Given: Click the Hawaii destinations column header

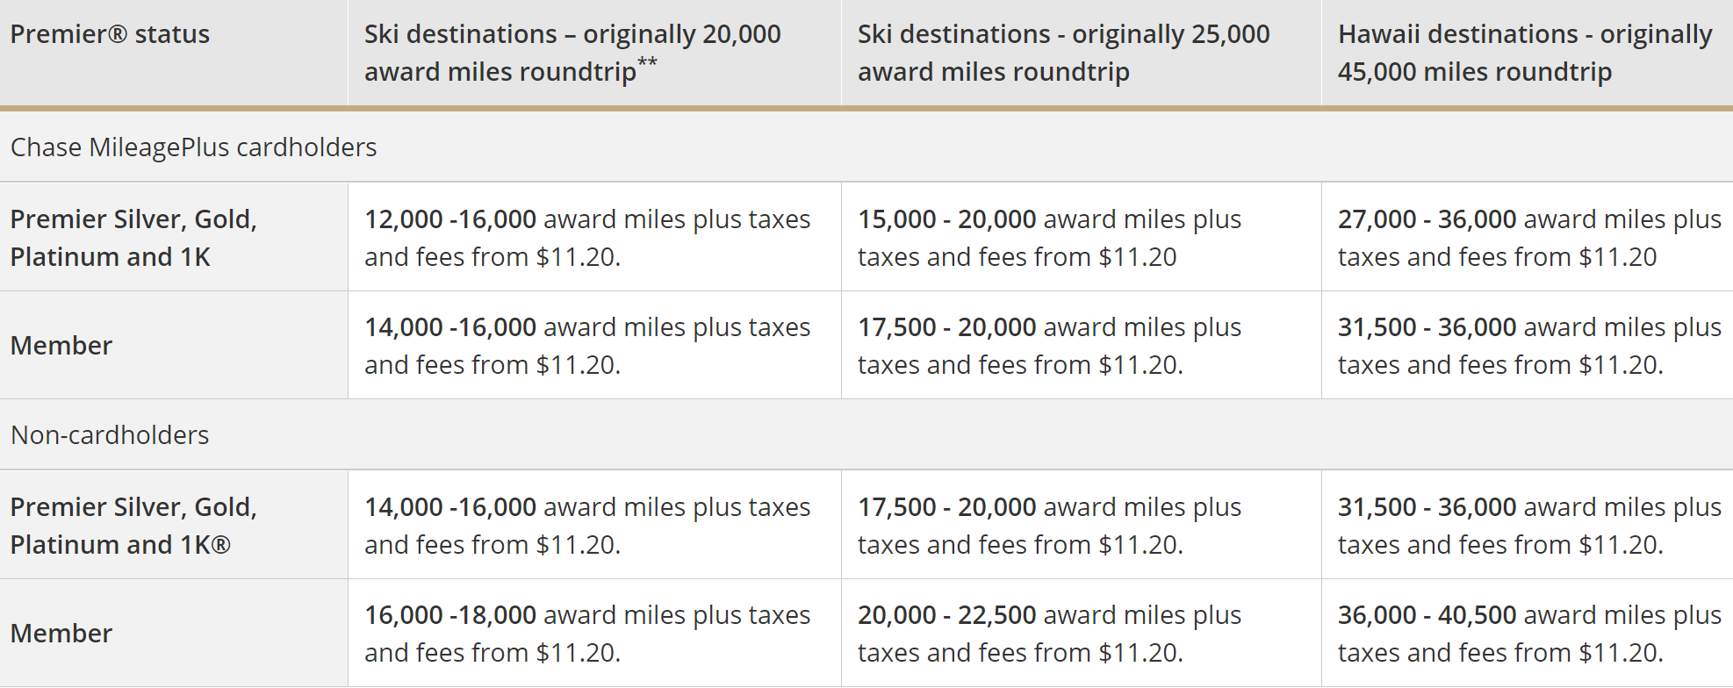Looking at the screenshot, I should pos(1527,53).
